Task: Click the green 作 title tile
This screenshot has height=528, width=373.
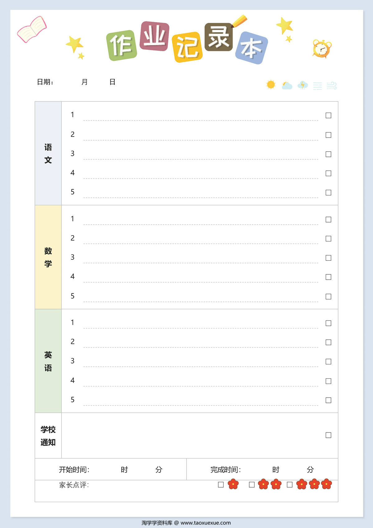Action: (x=122, y=45)
